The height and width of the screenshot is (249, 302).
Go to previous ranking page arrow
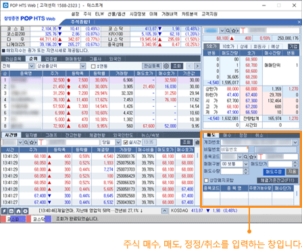[x=190, y=66]
